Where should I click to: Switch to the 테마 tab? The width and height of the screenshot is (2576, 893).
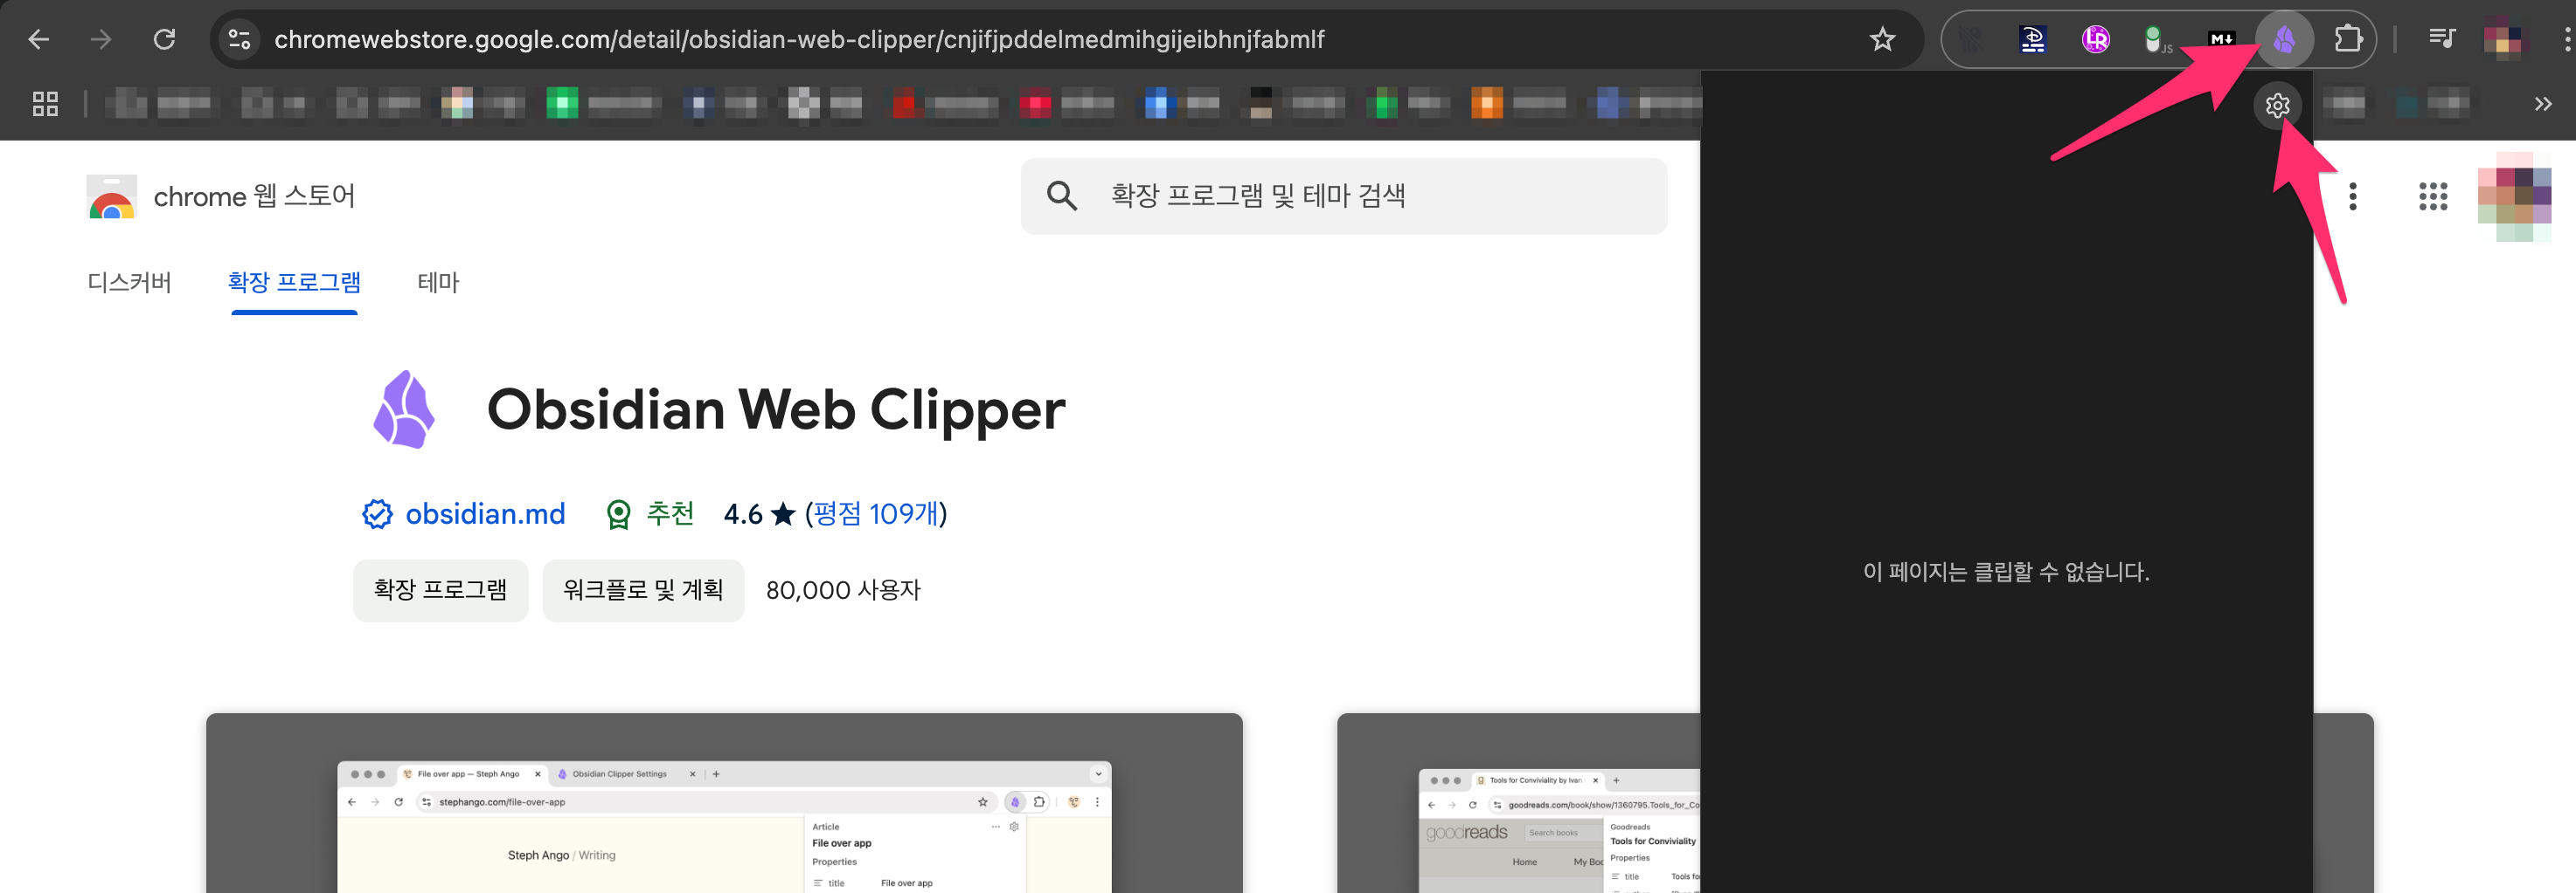438,283
